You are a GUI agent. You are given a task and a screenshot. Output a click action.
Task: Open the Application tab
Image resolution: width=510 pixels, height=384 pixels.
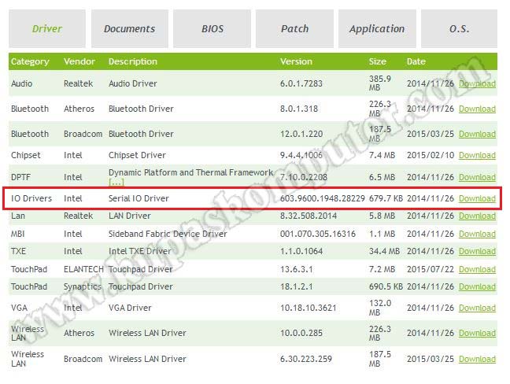(377, 29)
